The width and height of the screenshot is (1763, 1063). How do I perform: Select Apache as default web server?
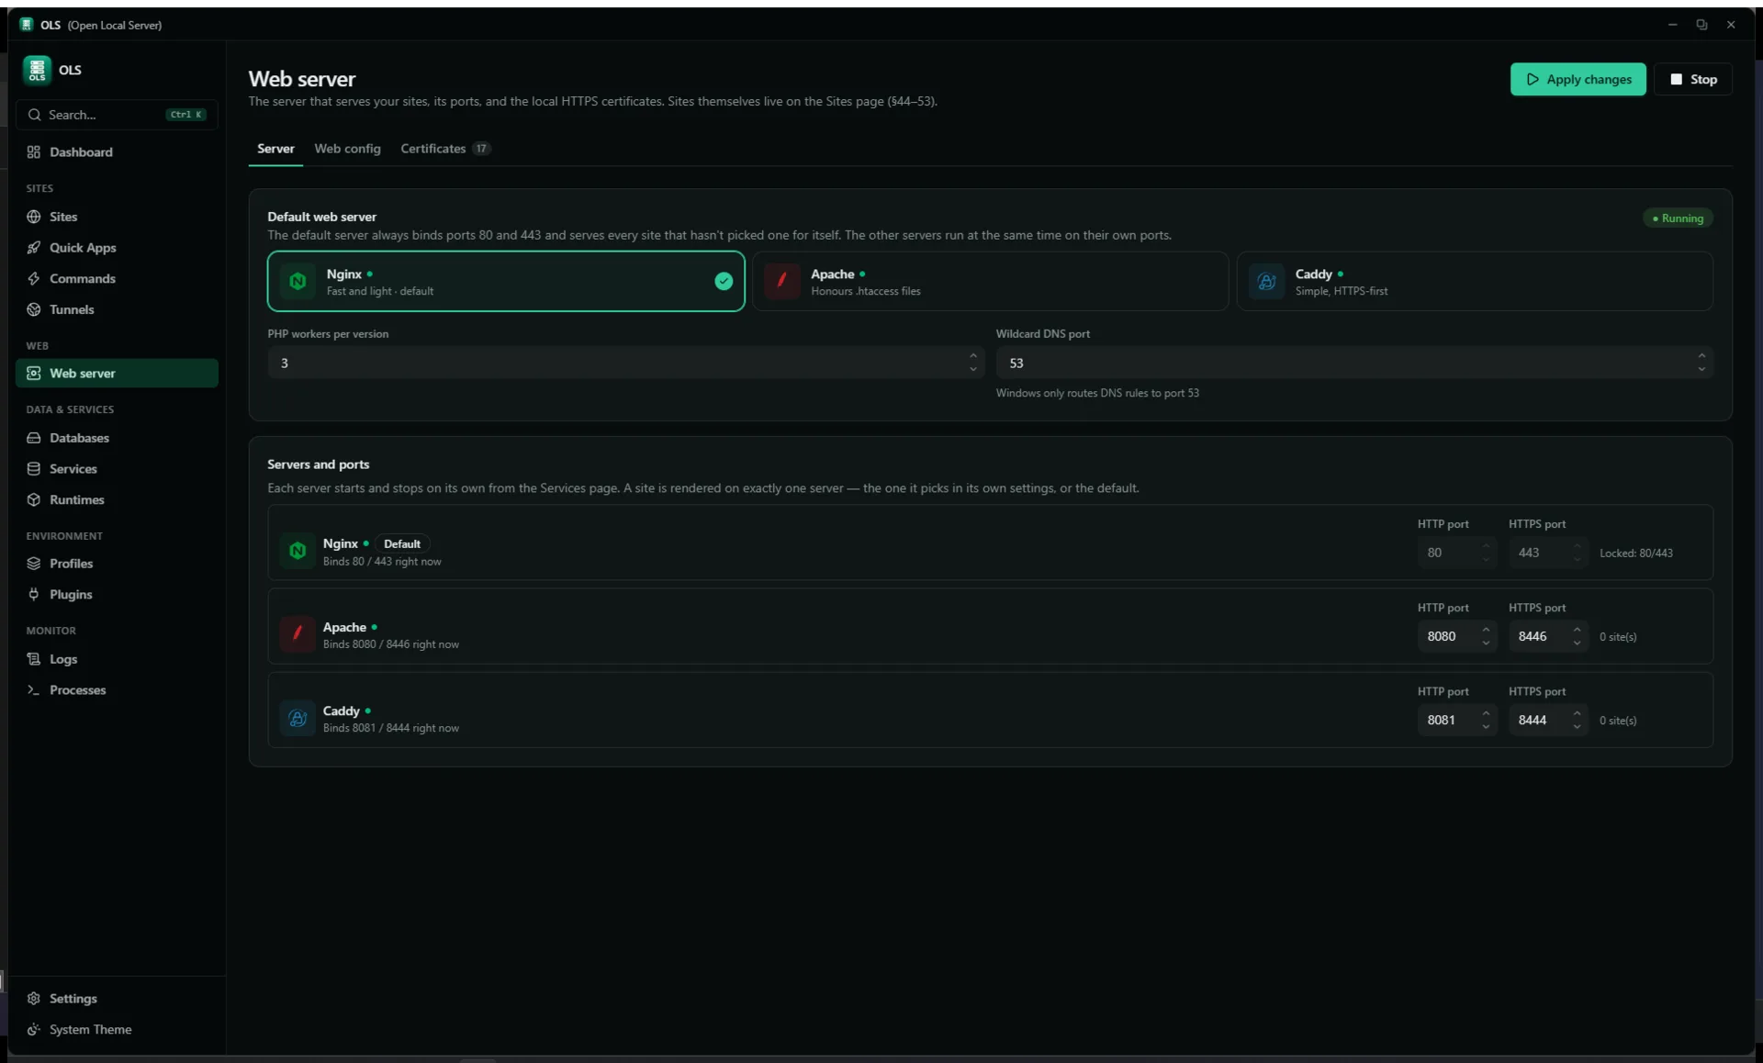[990, 282]
